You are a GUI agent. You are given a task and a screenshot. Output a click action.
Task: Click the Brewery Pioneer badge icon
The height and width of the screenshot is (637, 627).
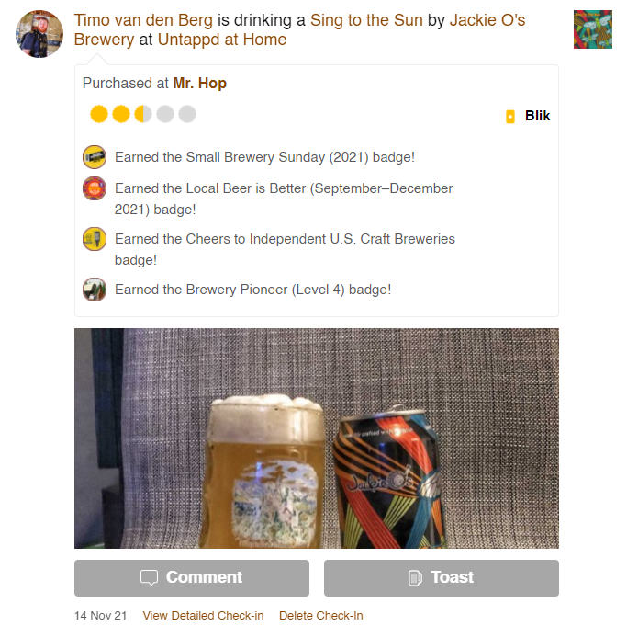(95, 290)
